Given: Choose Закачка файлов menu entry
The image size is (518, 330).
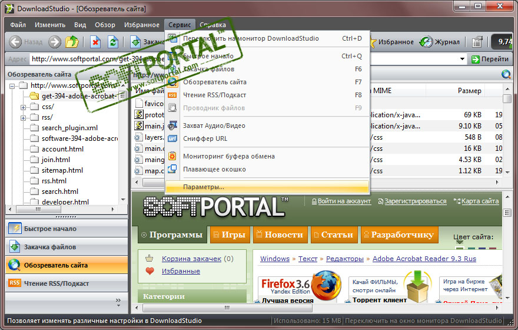Looking at the screenshot, I should pos(267,69).
